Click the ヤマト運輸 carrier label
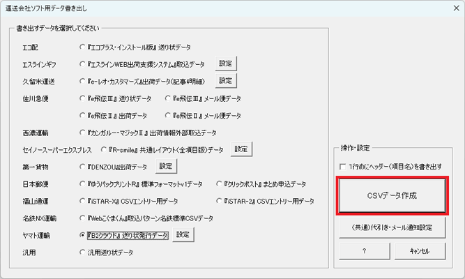The image size is (465, 279). coord(36,236)
